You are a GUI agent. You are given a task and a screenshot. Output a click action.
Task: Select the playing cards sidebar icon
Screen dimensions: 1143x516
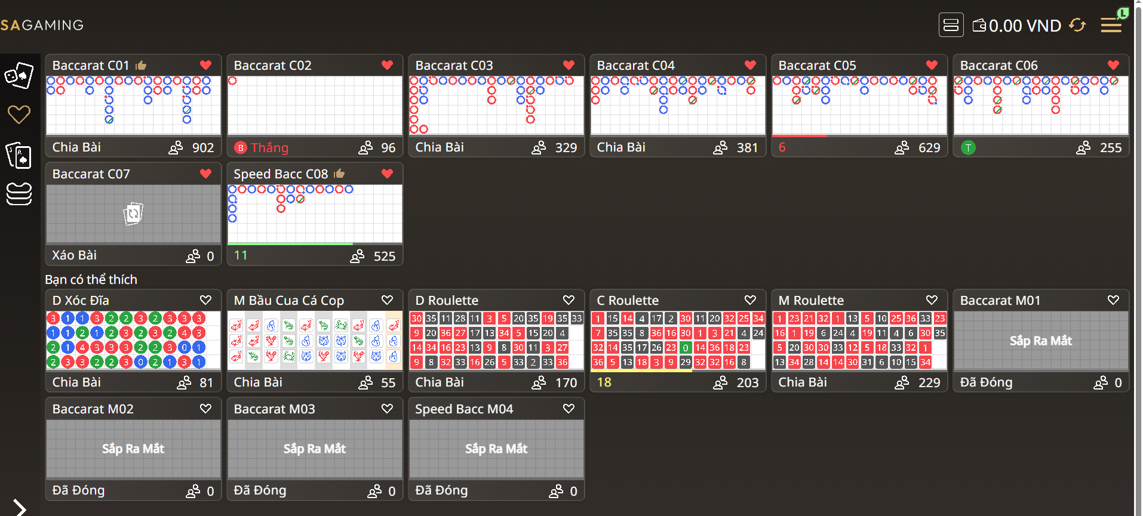[19, 155]
